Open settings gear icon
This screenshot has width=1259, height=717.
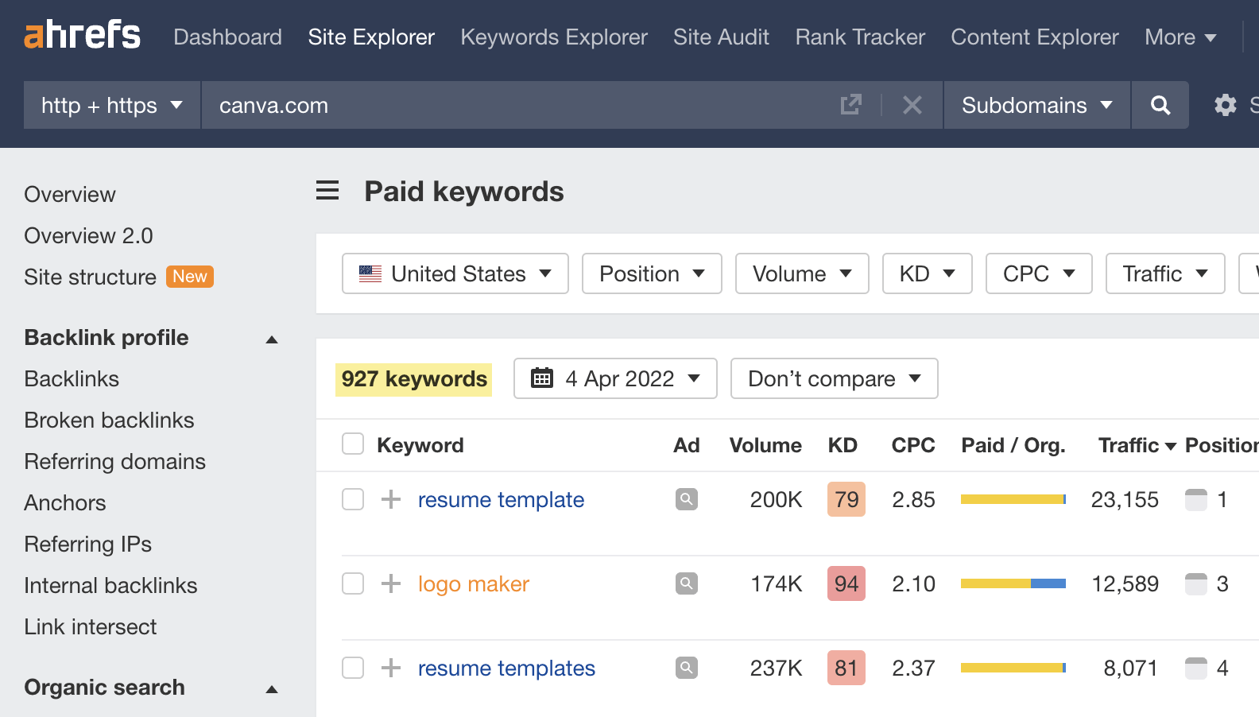click(x=1226, y=105)
